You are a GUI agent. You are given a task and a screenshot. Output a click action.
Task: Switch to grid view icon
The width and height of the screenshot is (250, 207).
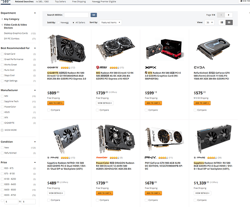point(229,22)
